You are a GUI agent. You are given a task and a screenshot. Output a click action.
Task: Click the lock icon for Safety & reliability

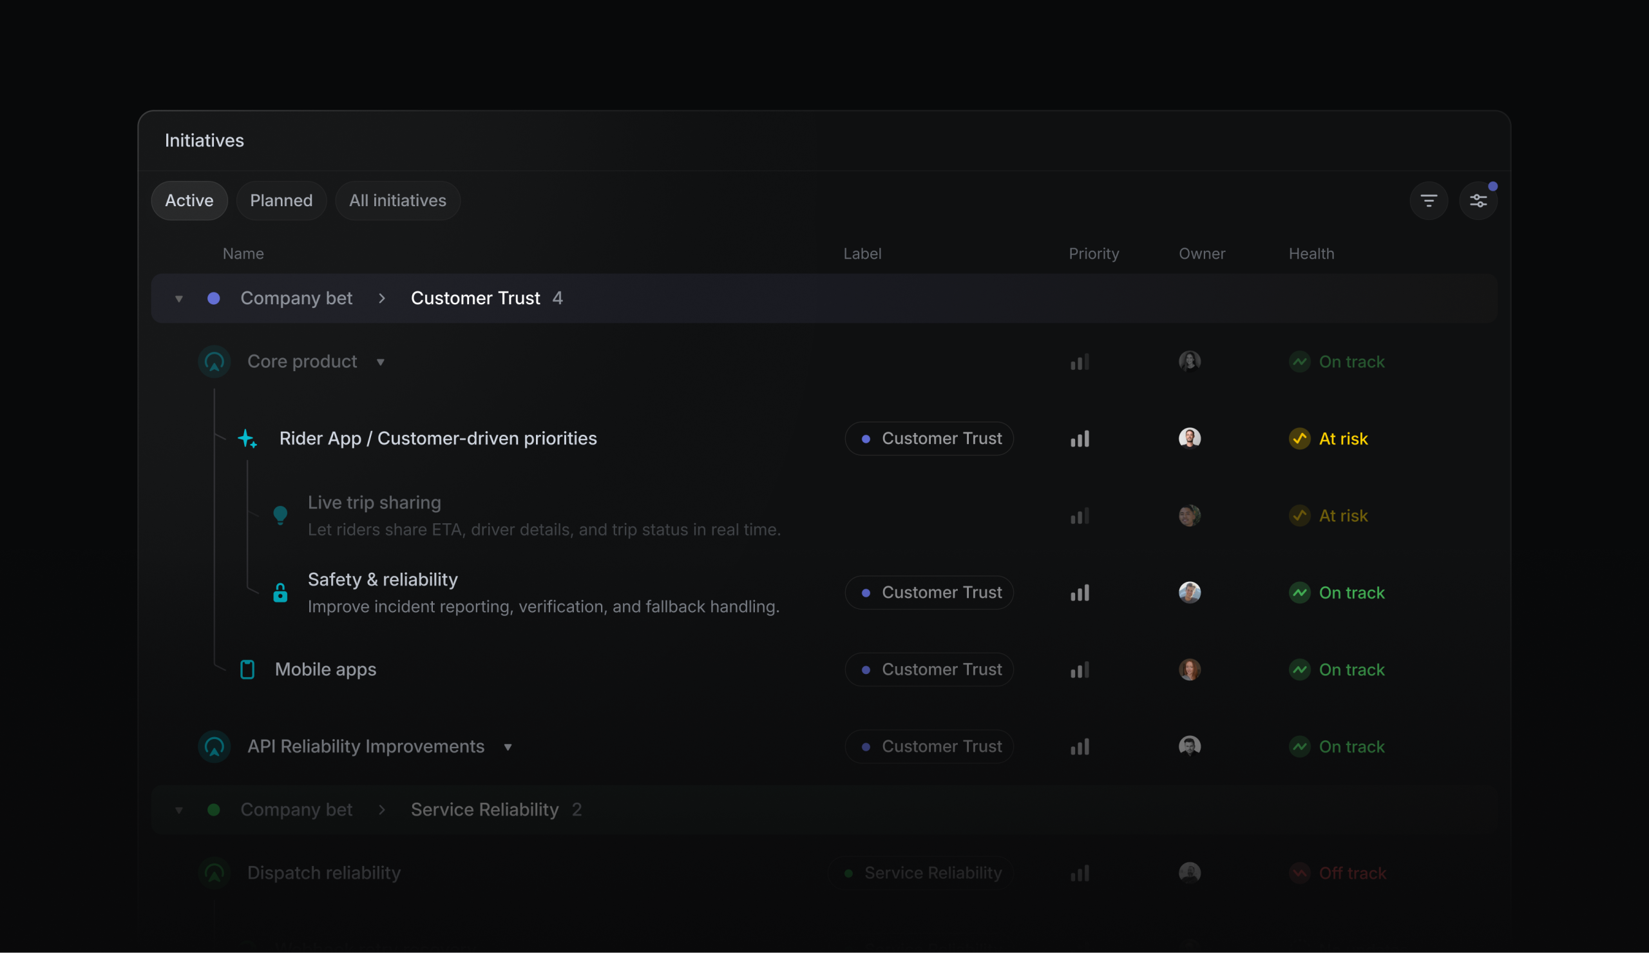[281, 592]
